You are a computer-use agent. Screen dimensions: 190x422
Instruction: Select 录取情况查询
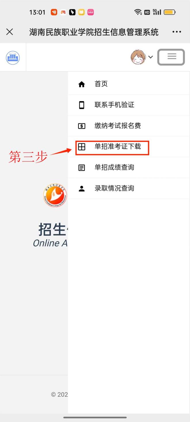[x=129, y=188]
